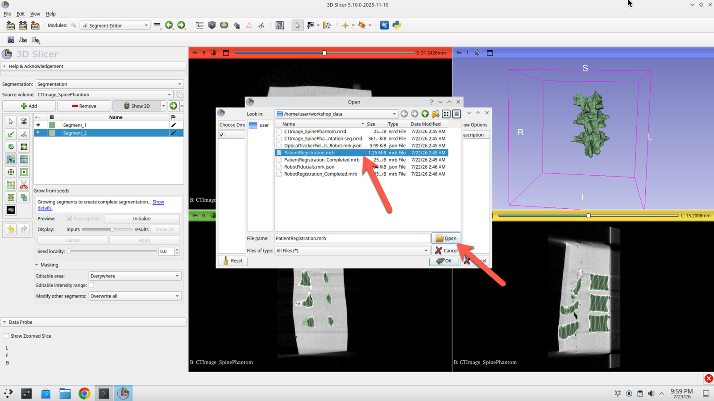
Task: Select the Level tracing effect tool
Action: (x=24, y=147)
